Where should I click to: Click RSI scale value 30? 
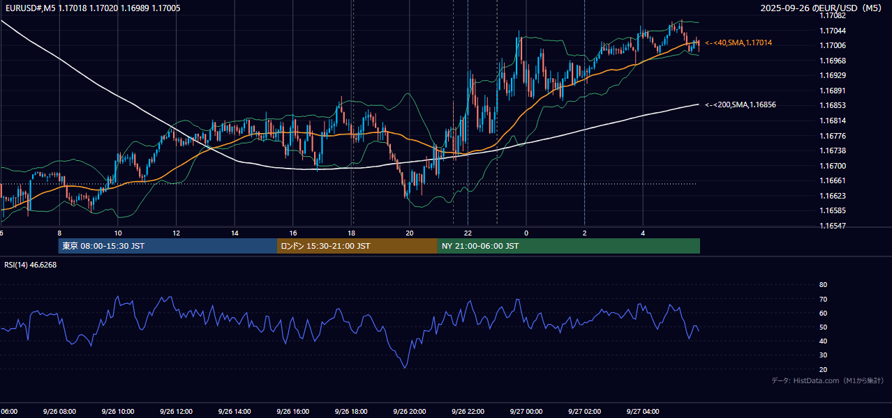[824, 355]
